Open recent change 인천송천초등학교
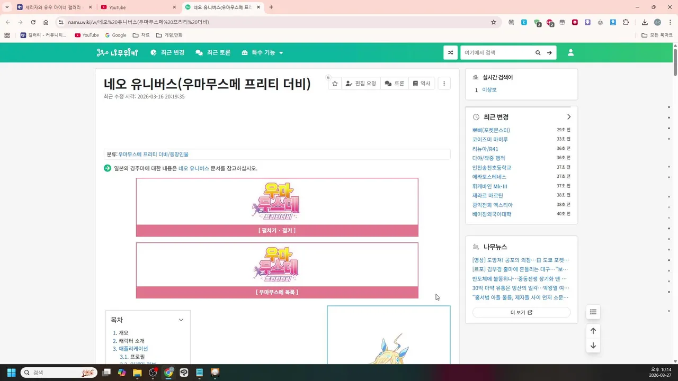 [492, 167]
